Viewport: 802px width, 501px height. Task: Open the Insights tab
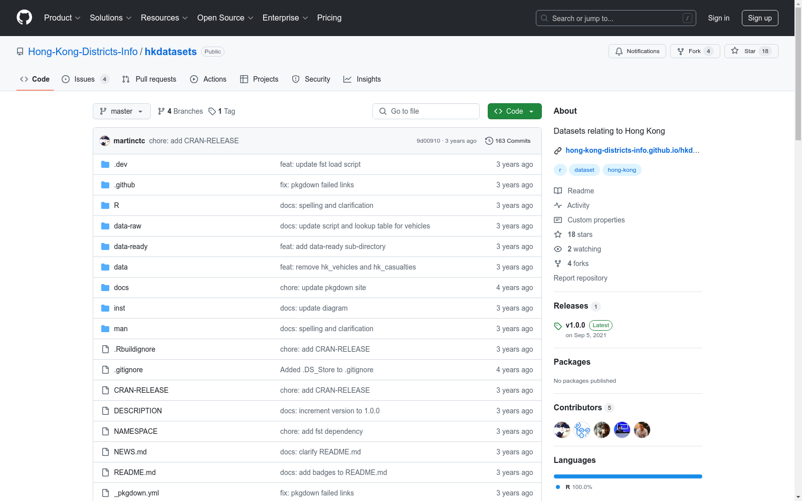tap(362, 79)
